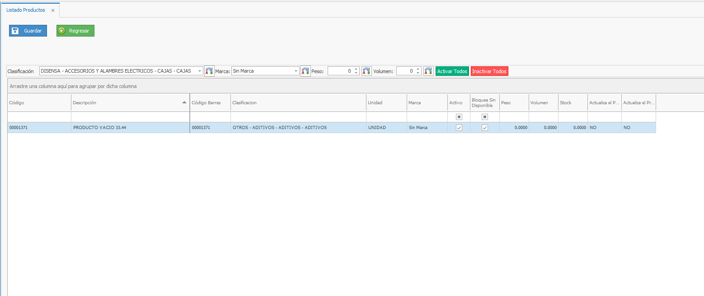Click the Guardar save button

click(28, 31)
